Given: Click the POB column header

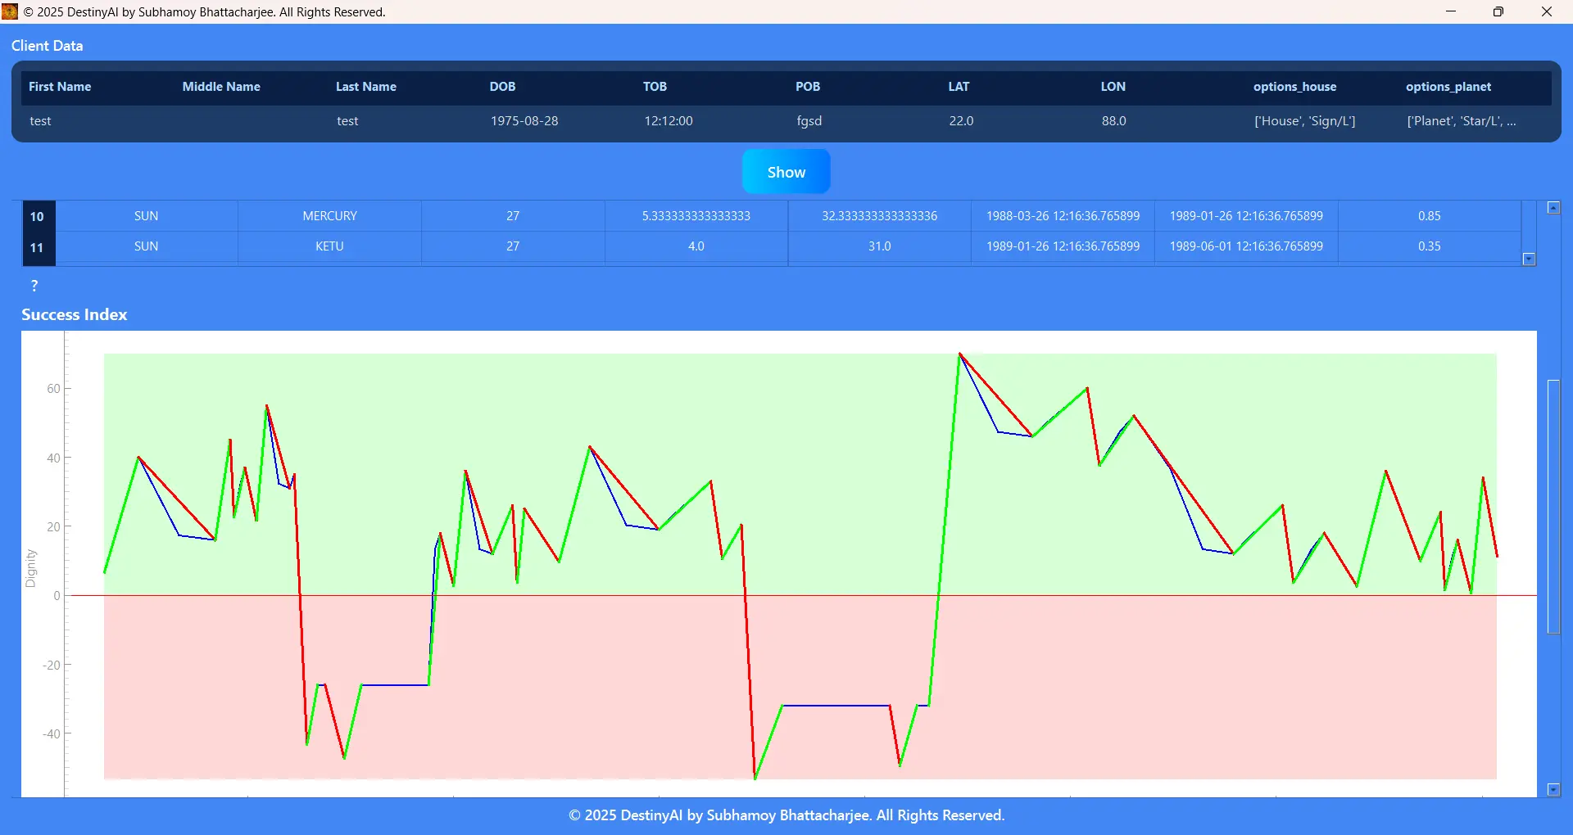Looking at the screenshot, I should (x=808, y=86).
